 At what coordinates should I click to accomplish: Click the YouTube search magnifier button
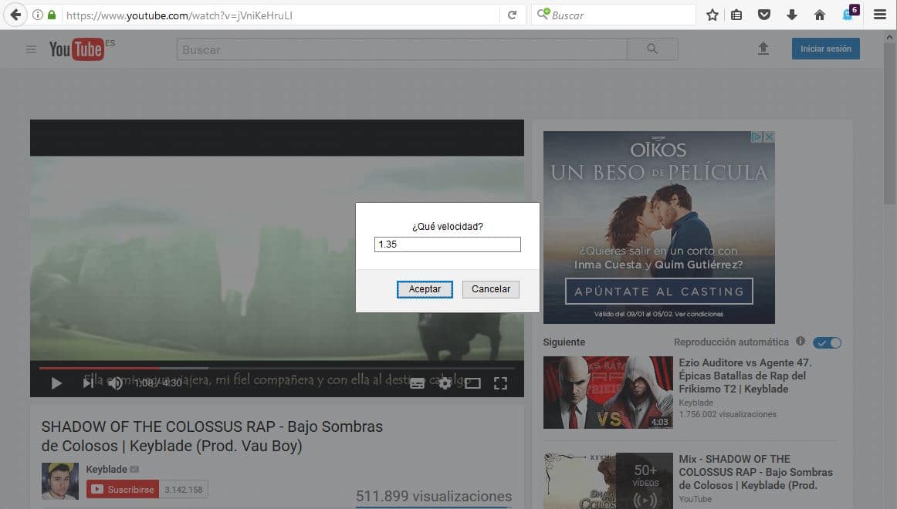tap(652, 49)
